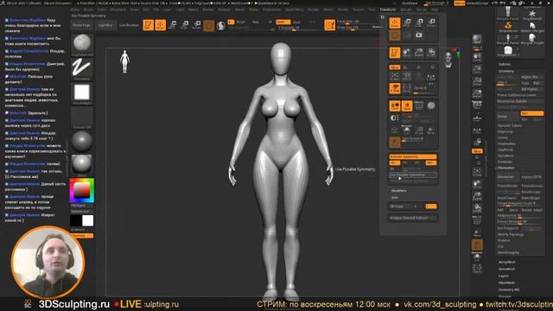Toggle the >X< symmetry axis button
Viewport: 553px width, 311px height.
pyautogui.click(x=394, y=163)
